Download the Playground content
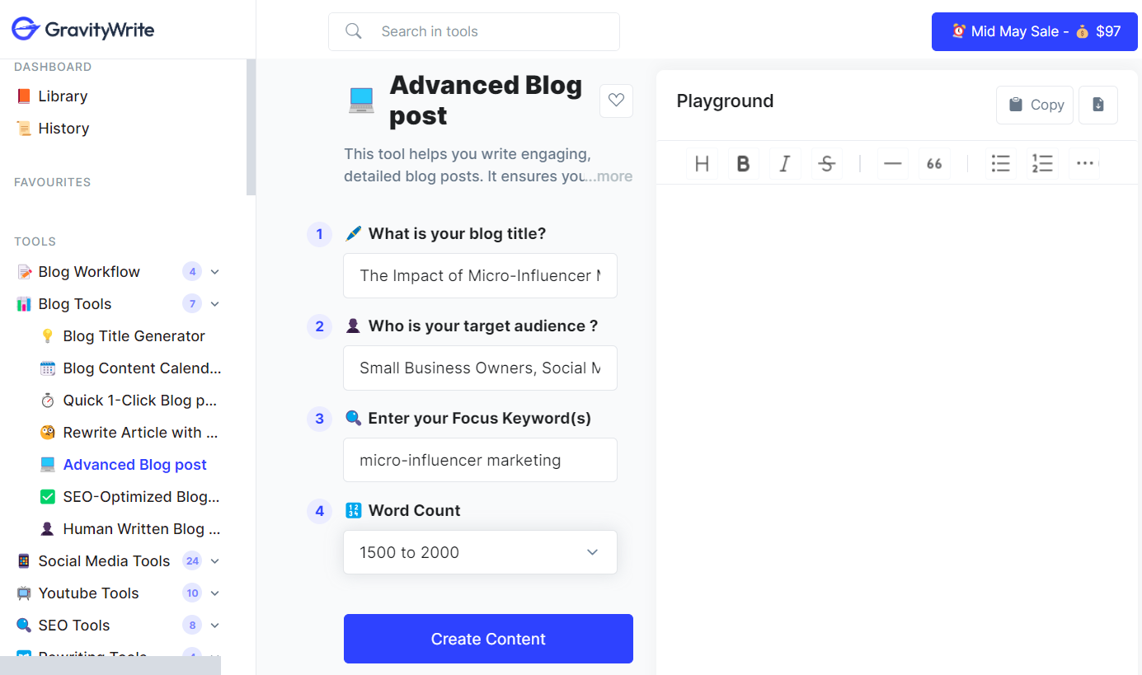The image size is (1142, 675). pos(1098,105)
